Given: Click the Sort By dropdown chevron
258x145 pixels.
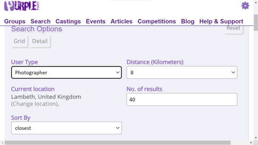Looking at the screenshot, I should pos(117,128).
